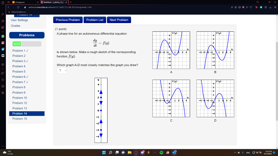This screenshot has width=278, height=156.
Task: Click graph D thumbnail
Action: (215, 98)
